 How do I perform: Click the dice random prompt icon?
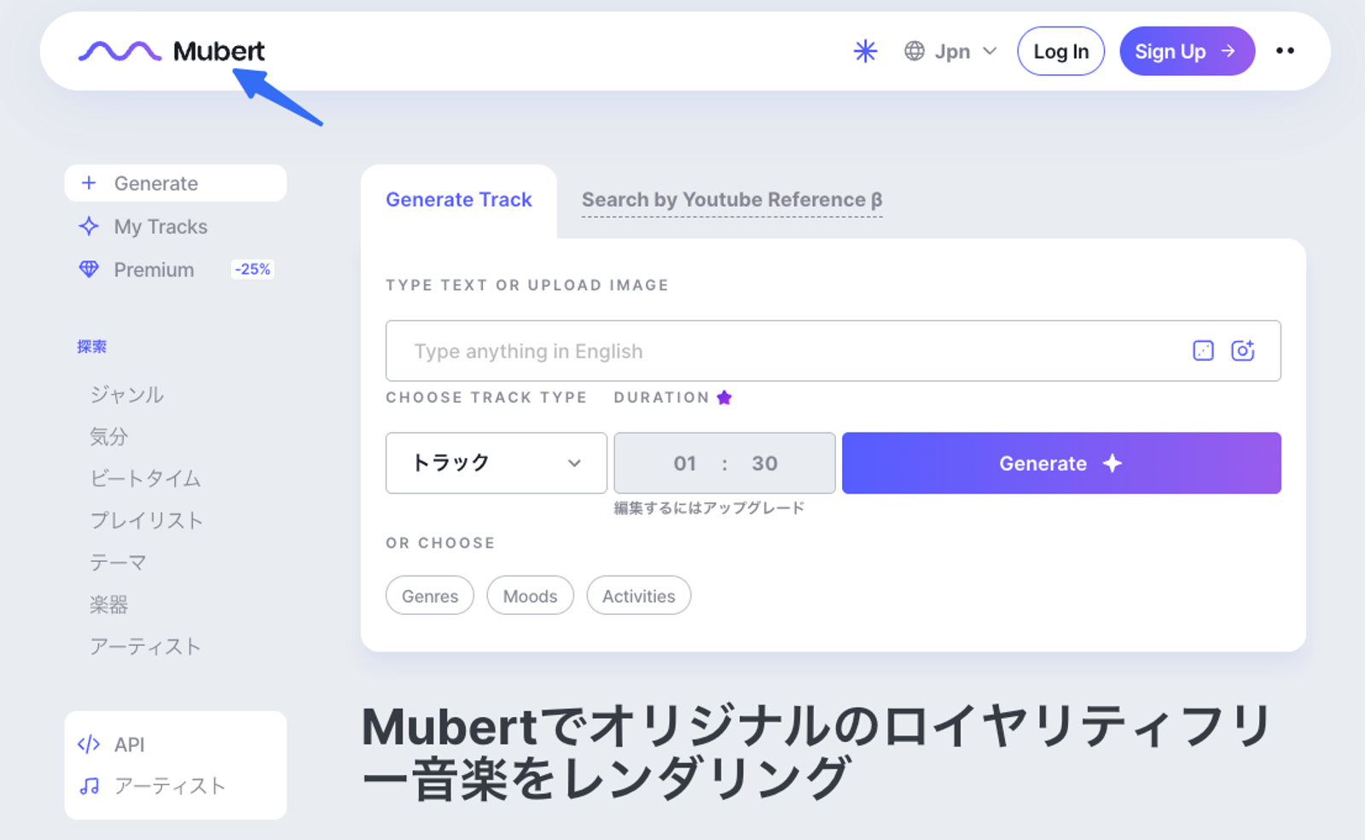coord(1203,350)
